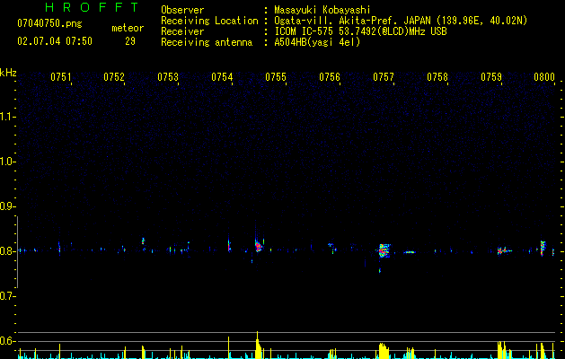Click the Receiving Location label
The width and height of the screenshot is (565, 359).
[209, 21]
